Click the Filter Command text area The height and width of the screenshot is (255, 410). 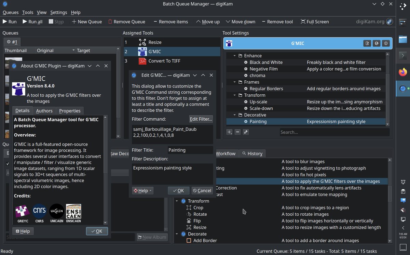coord(173,134)
